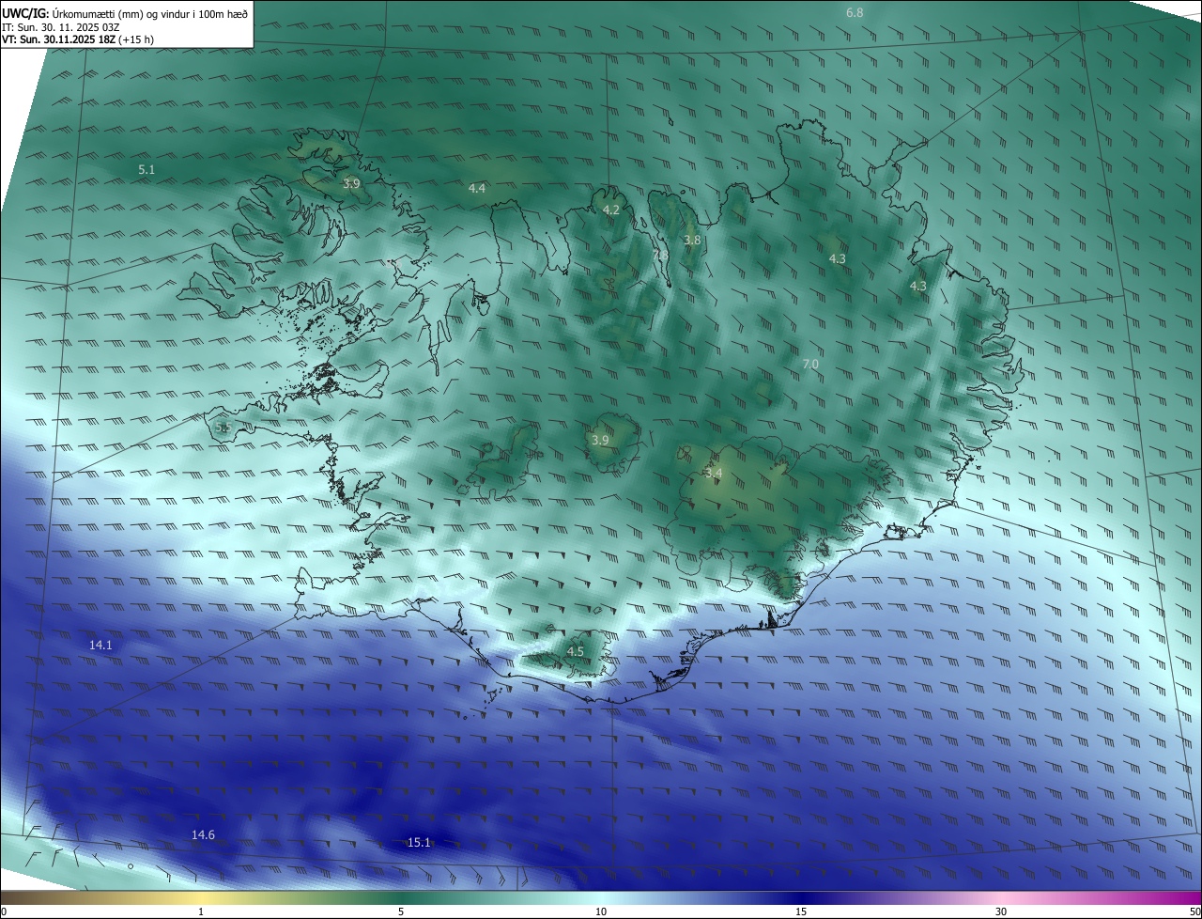Click the 4.2 value on the map
1202x919 pixels.
(x=611, y=210)
